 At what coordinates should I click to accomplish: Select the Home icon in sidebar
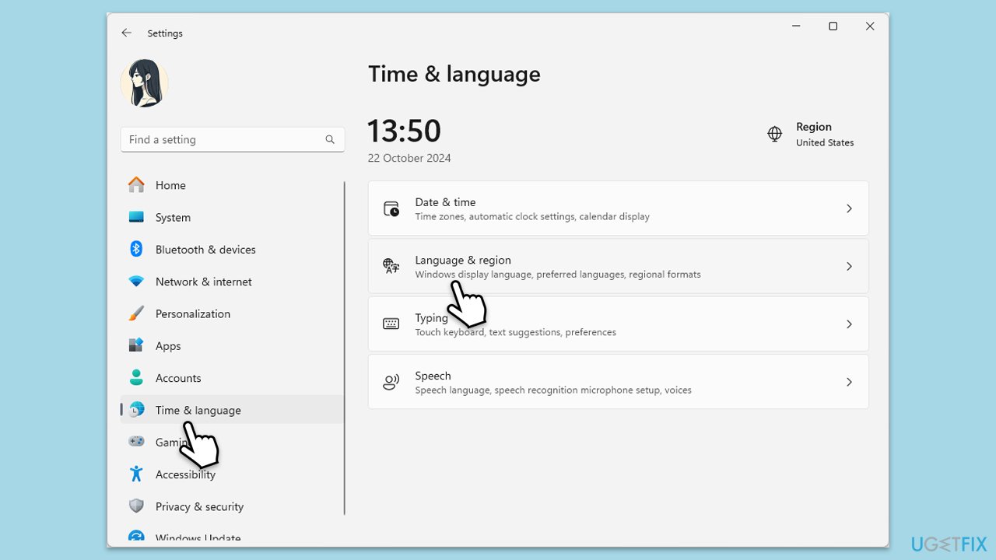coord(136,185)
